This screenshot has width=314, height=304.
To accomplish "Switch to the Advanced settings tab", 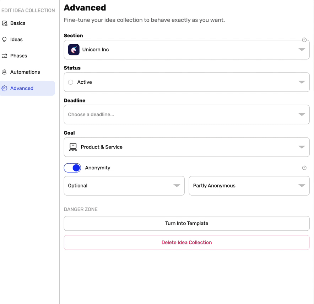I will click(x=21, y=88).
